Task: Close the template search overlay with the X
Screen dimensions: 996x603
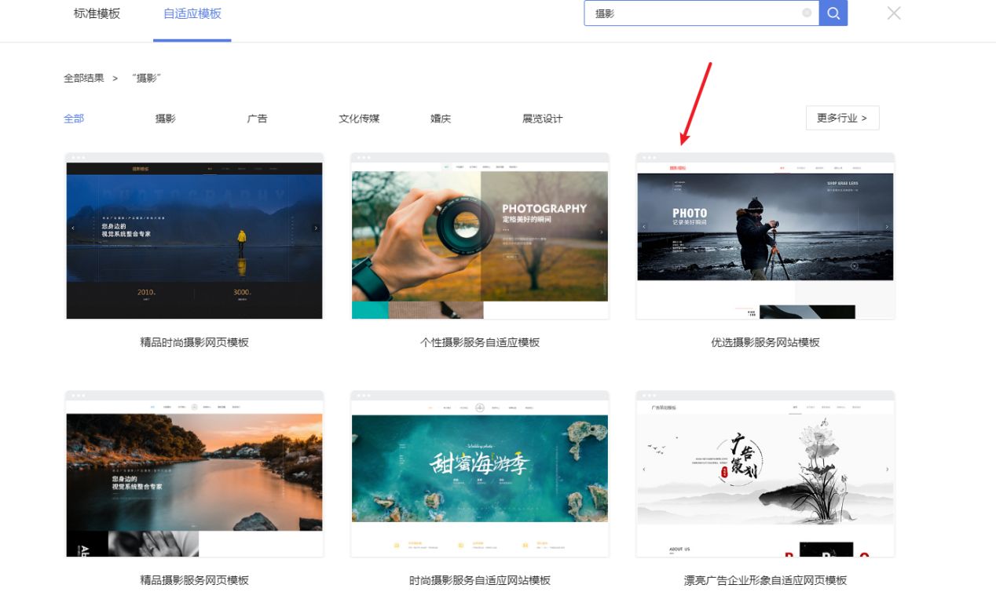Action: pos(893,13)
